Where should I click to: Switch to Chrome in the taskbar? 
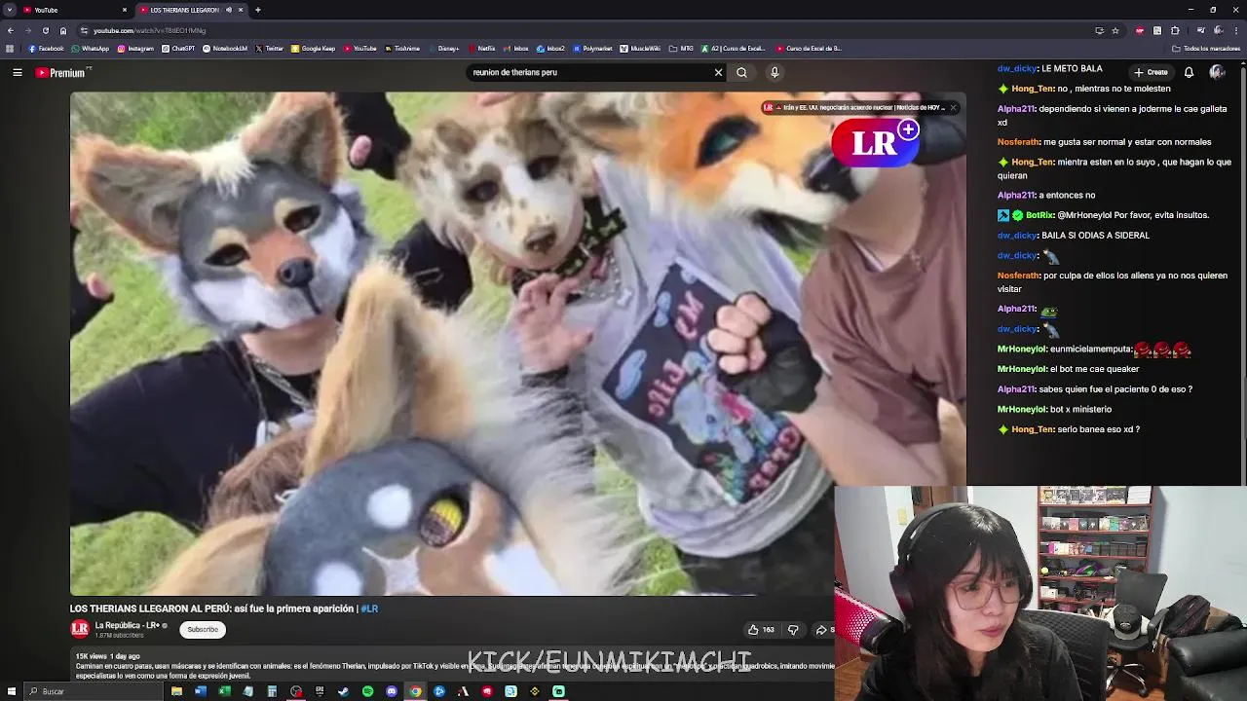(415, 691)
